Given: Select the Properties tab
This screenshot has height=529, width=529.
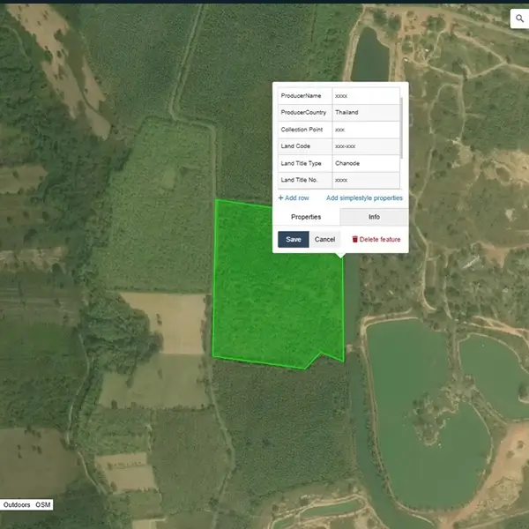Looking at the screenshot, I should point(306,217).
